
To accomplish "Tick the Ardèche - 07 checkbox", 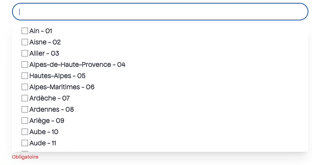I will 25,98.
